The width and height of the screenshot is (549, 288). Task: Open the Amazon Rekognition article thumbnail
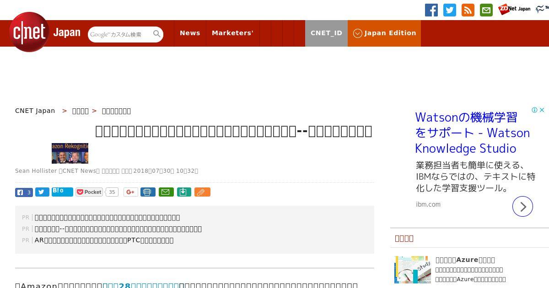click(x=70, y=153)
